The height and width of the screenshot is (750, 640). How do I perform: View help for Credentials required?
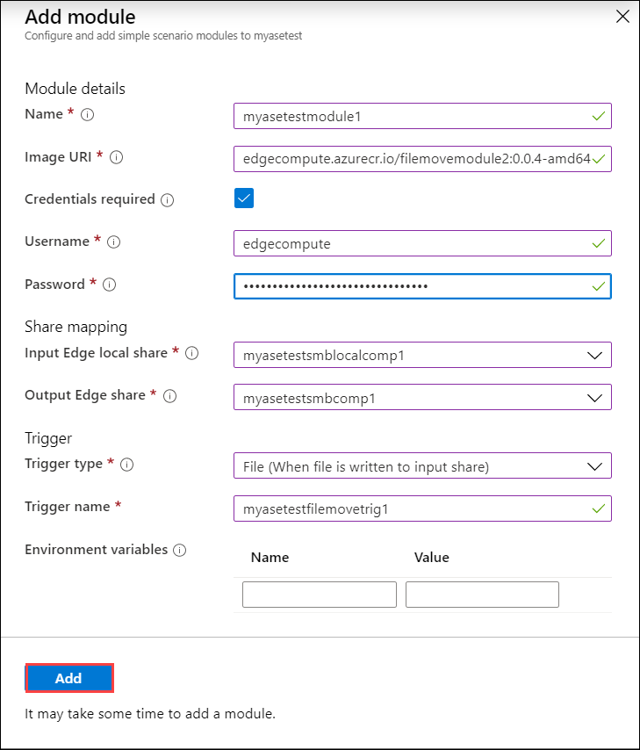pos(168,199)
